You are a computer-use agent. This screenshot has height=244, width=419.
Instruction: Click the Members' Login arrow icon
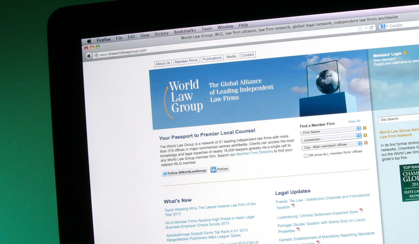tap(405, 53)
